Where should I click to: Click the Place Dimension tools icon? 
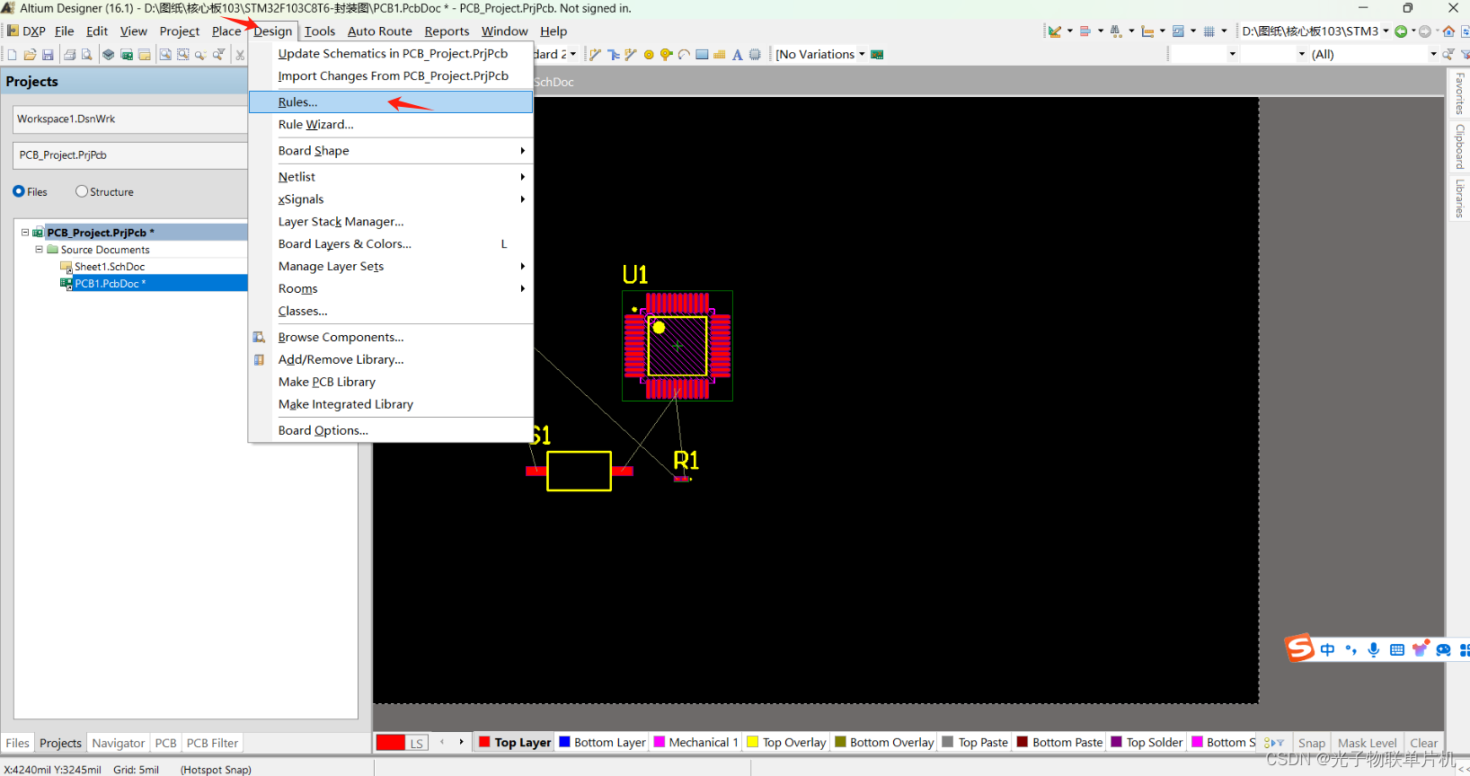(x=1147, y=31)
